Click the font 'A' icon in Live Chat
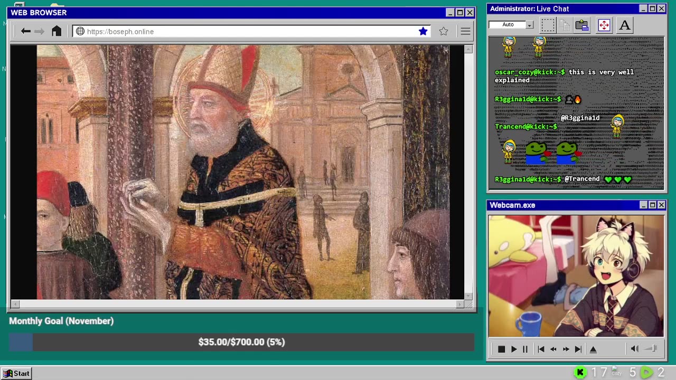This screenshot has height=380, width=676. 625,25
